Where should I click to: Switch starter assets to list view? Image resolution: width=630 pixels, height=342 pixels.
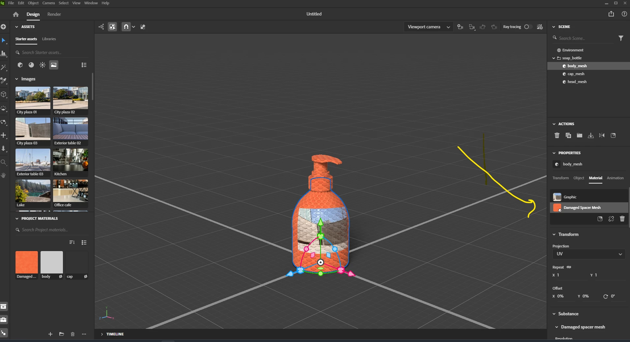tap(84, 65)
